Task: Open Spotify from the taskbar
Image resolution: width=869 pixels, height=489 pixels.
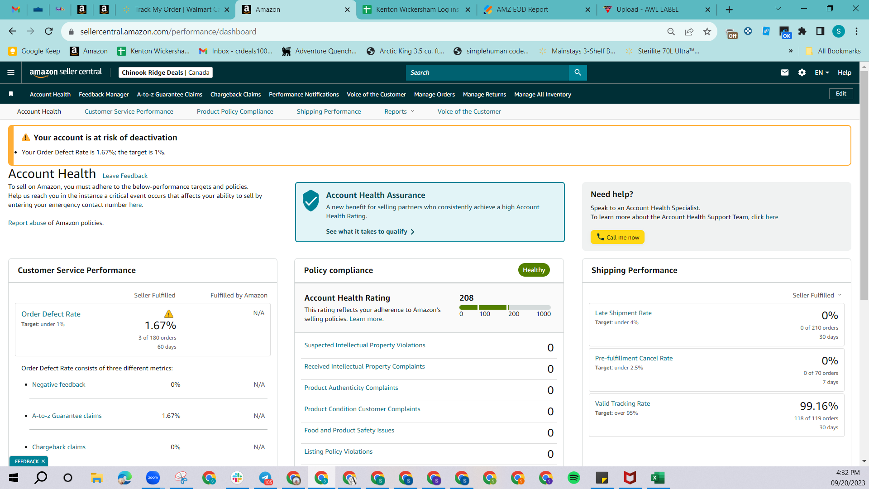Action: click(x=574, y=478)
